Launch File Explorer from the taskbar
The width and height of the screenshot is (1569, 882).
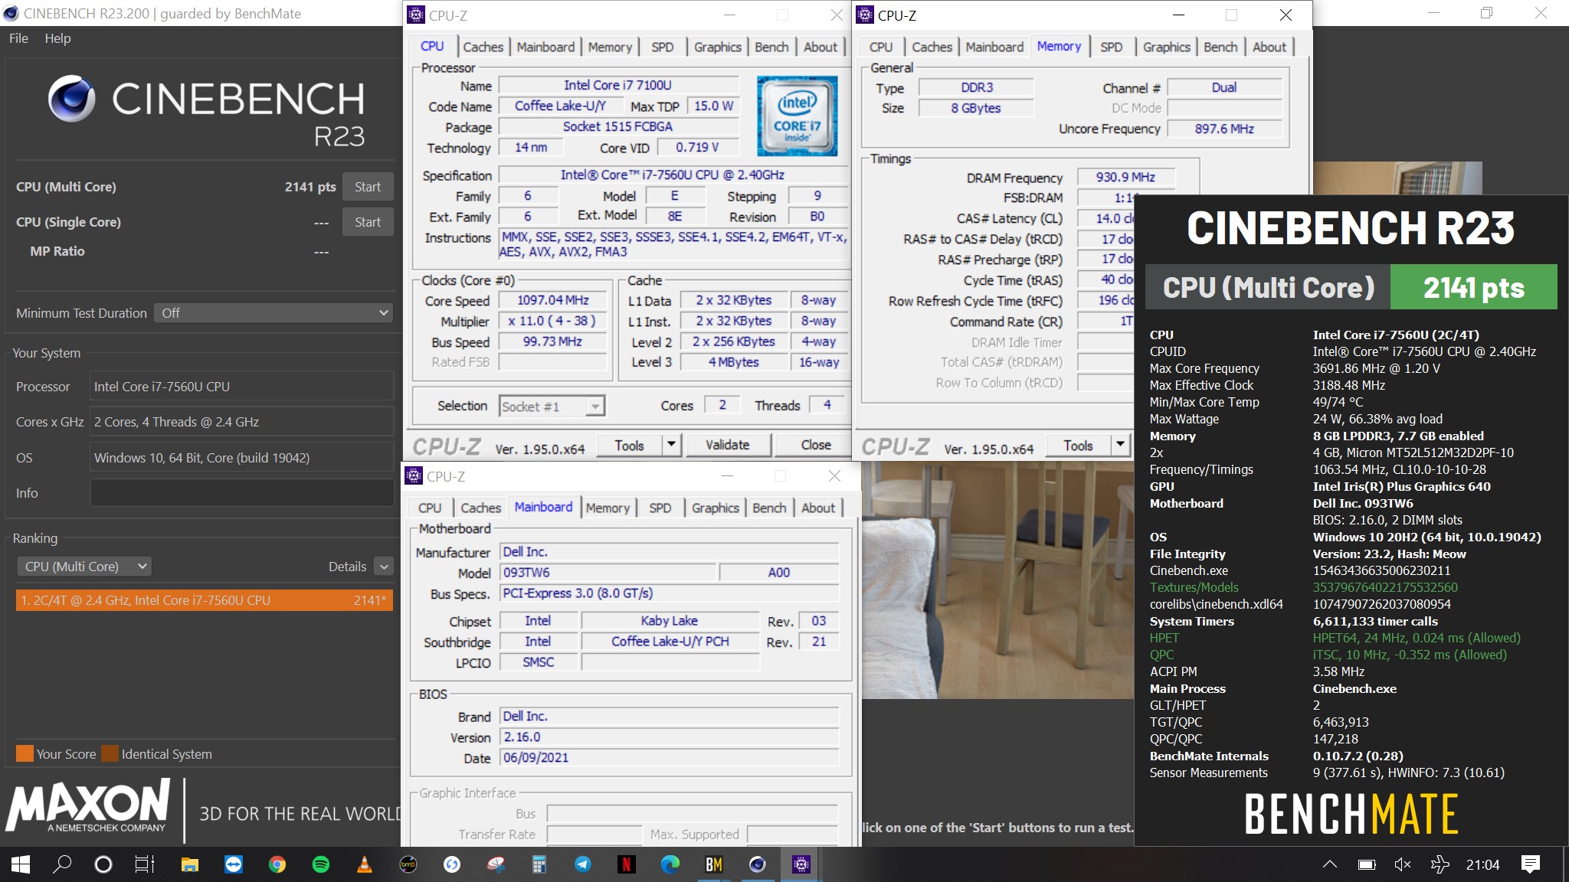click(x=189, y=864)
